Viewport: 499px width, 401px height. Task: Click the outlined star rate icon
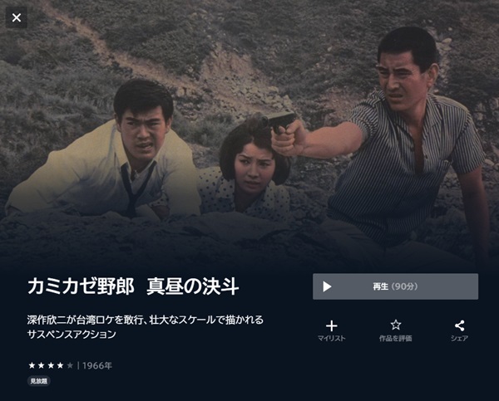click(396, 325)
